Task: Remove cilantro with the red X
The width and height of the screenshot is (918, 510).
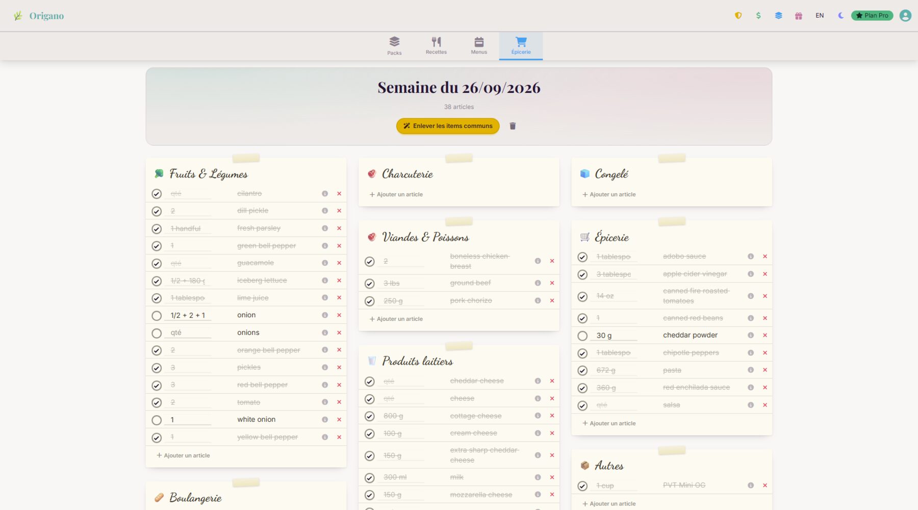Action: coord(339,194)
